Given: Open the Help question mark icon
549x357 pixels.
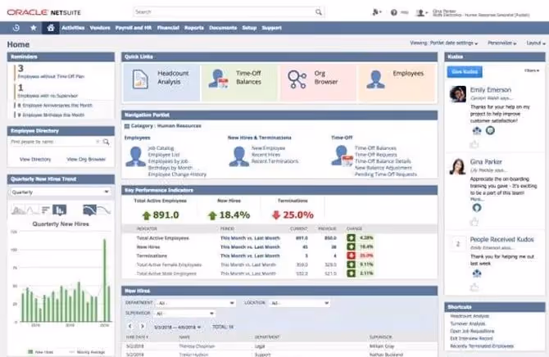Looking at the screenshot, I should pos(394,12).
